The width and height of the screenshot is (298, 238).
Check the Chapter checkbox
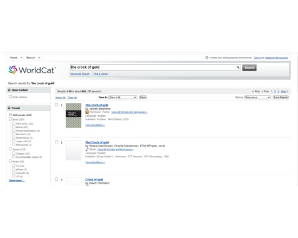[14, 153]
